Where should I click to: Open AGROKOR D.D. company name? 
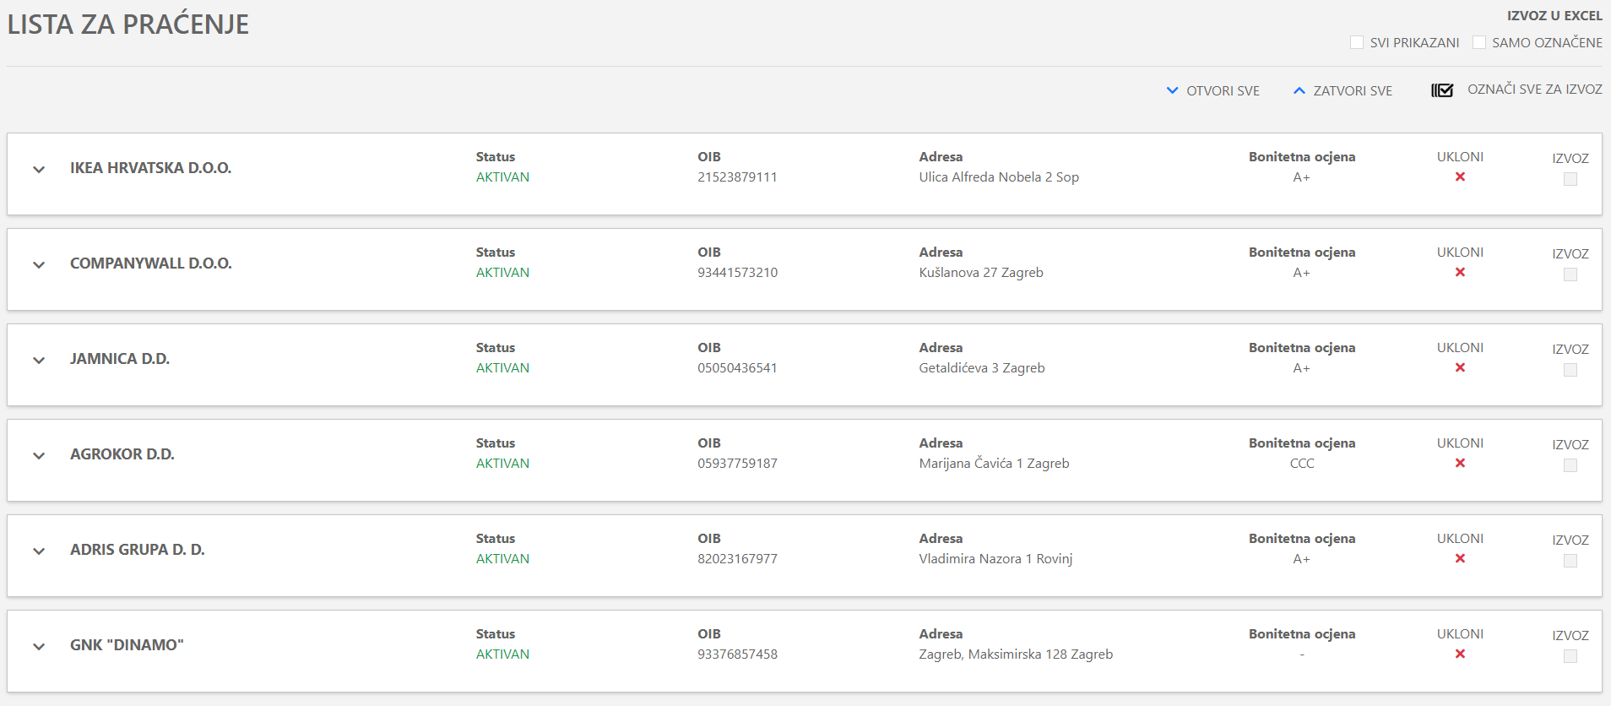(x=122, y=454)
